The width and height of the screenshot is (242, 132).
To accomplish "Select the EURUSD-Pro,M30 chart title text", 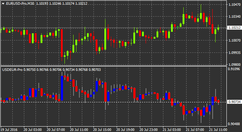I will [20, 3].
